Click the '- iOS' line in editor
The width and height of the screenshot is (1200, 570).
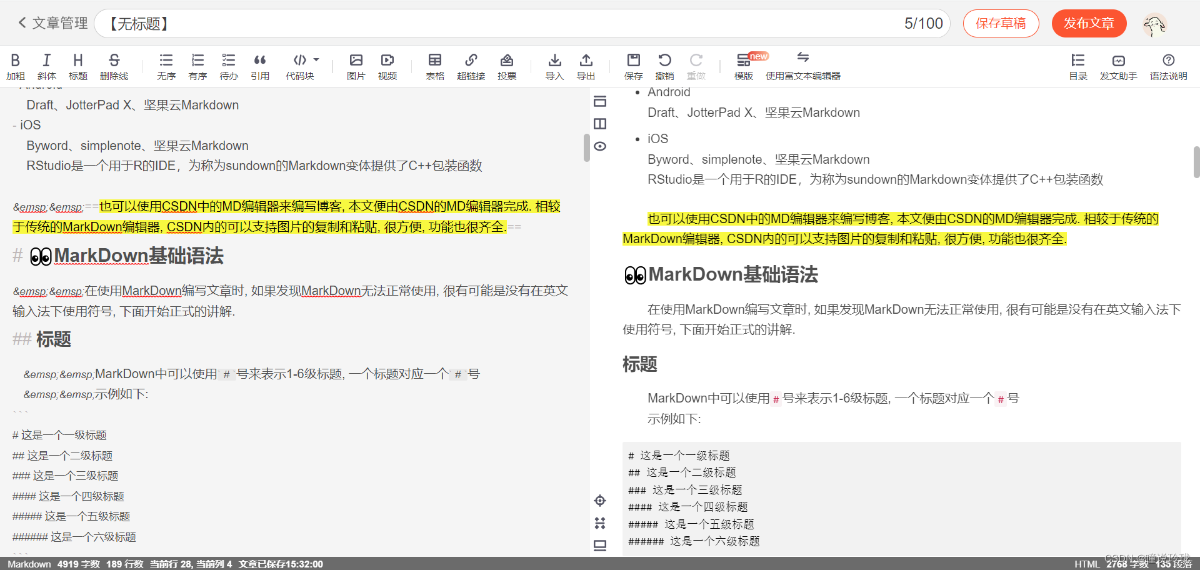pyautogui.click(x=27, y=125)
